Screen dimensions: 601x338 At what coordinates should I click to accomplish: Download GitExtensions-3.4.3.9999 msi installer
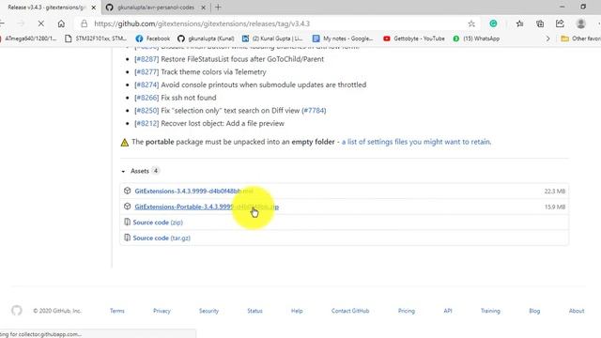(194, 191)
